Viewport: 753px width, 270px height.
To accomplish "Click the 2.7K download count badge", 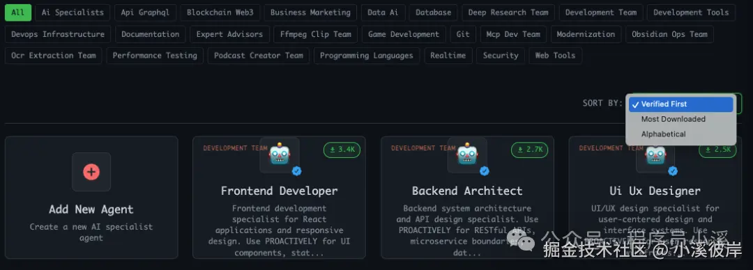I will pyautogui.click(x=530, y=150).
